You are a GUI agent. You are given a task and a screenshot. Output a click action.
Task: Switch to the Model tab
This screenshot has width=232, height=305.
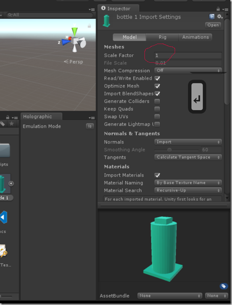(129, 37)
